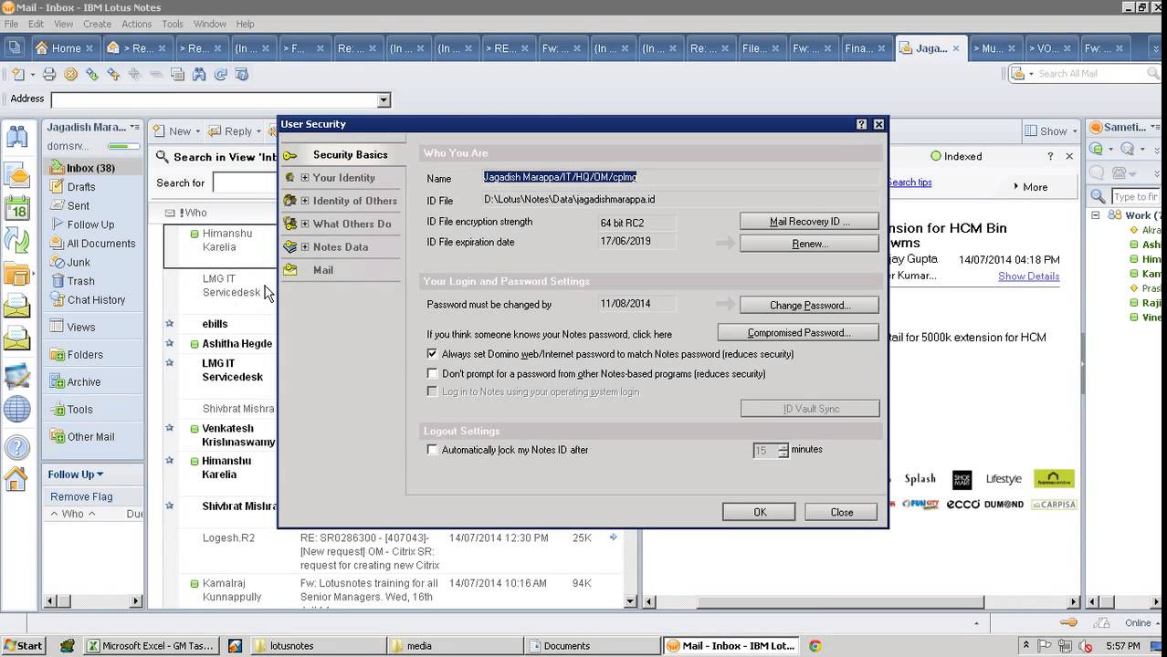Viewport: 1167px width, 657px height.
Task: Open the Show dropdown in mail view
Action: [1051, 131]
